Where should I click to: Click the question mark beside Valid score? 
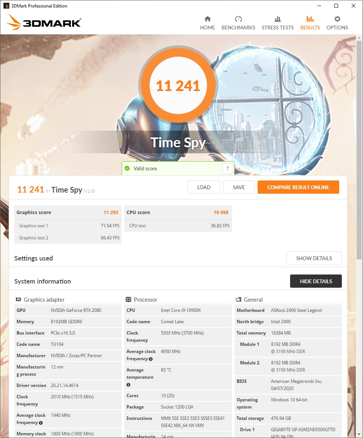227,168
